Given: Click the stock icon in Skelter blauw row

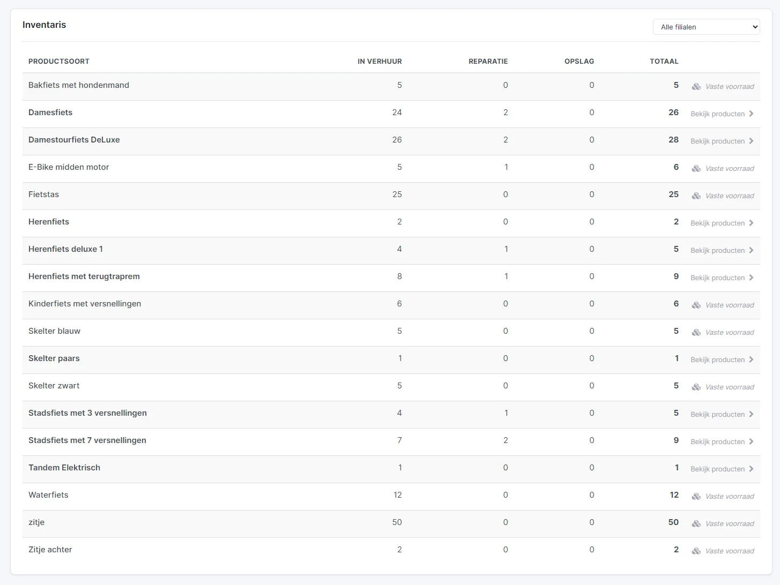Looking at the screenshot, I should click(x=696, y=332).
